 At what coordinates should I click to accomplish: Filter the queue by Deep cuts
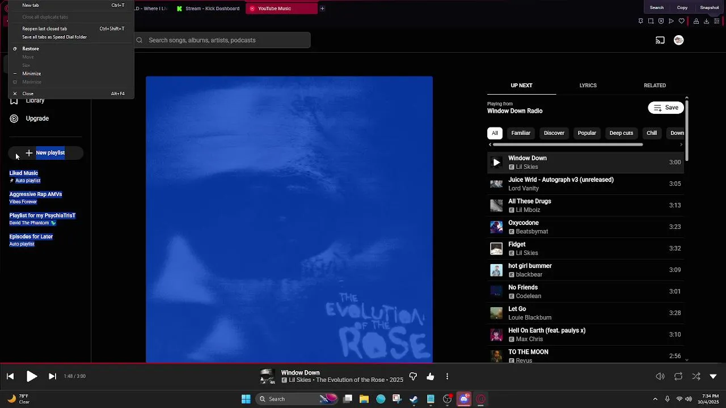(621, 133)
